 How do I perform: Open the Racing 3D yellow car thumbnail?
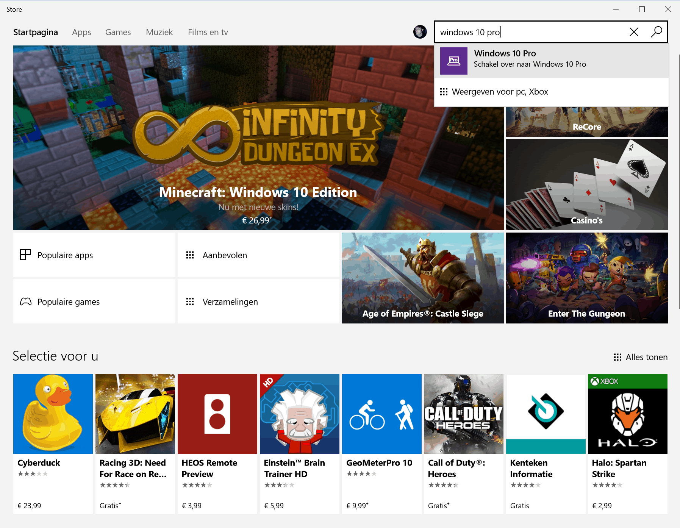pyautogui.click(x=135, y=414)
